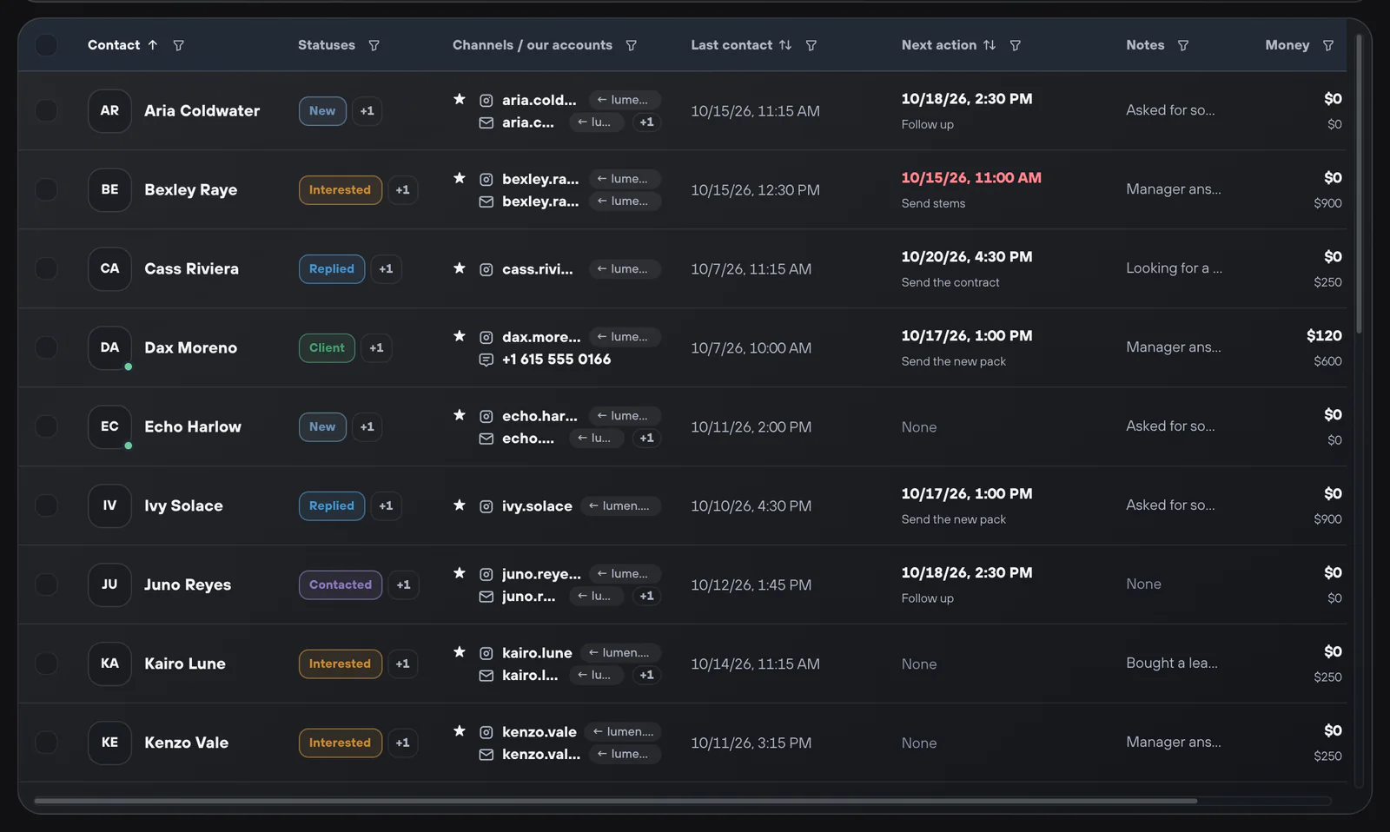Toggle Contact sort ascending arrow
This screenshot has height=832, width=1390.
pos(152,45)
